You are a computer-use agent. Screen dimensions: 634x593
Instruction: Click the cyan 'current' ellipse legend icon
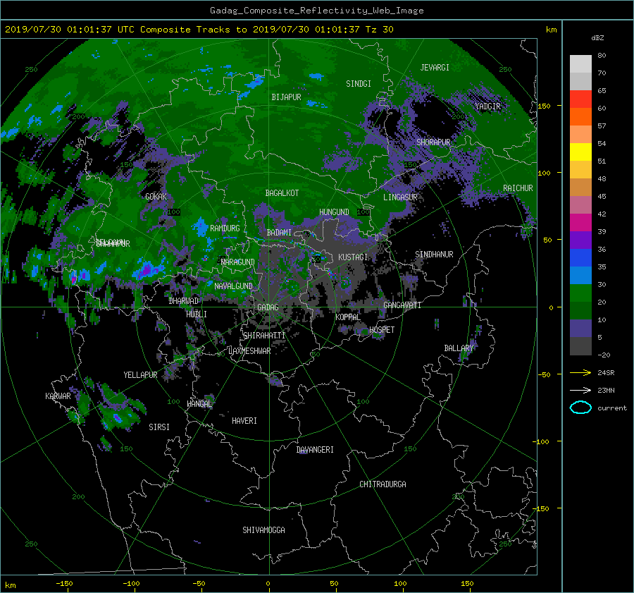[x=580, y=408]
